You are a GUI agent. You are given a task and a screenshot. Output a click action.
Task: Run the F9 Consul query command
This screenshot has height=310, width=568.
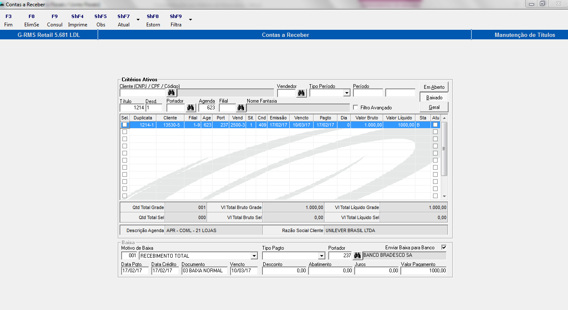tap(54, 21)
